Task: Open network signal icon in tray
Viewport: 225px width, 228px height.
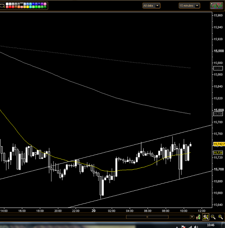Action: [x=190, y=227]
